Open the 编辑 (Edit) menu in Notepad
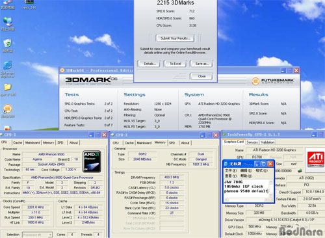 246,170
